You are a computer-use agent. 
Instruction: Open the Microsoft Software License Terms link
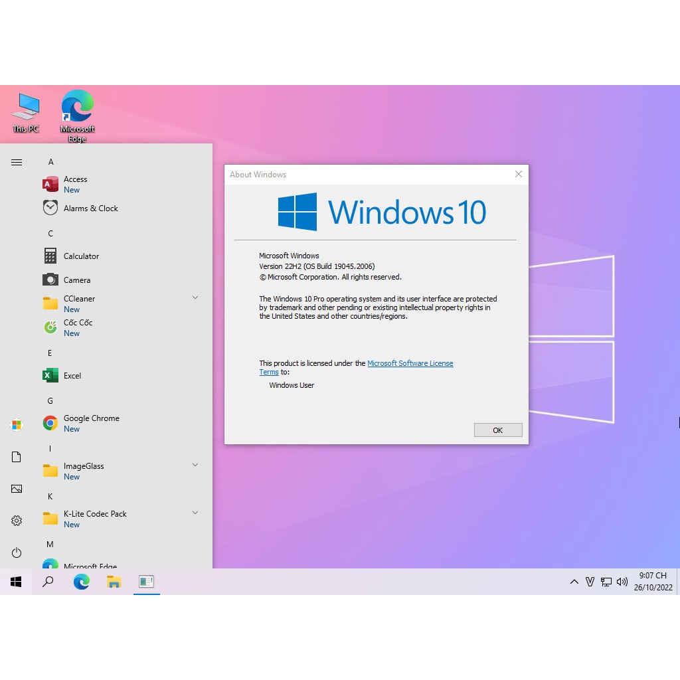[410, 363]
